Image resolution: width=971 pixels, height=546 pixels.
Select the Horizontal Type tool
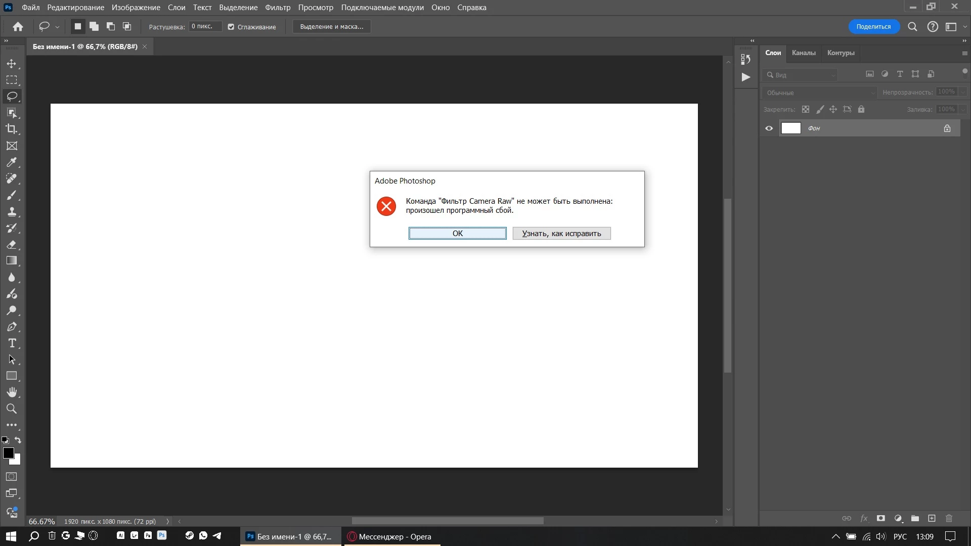pos(12,343)
